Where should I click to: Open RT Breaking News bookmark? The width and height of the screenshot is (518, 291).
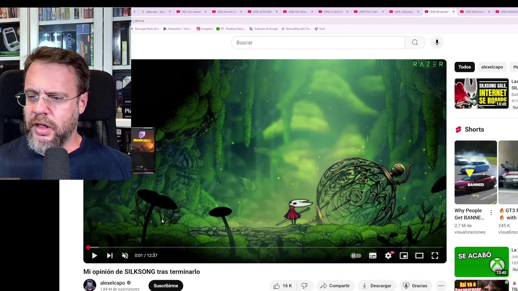click(231, 29)
